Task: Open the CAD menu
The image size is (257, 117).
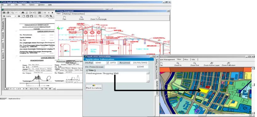Action: [16, 5]
